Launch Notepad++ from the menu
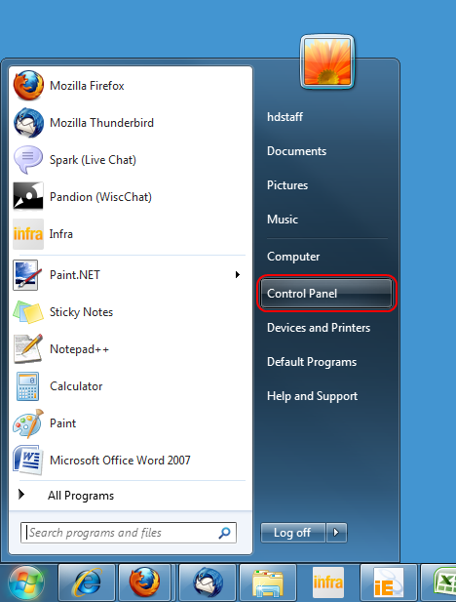 131,349
